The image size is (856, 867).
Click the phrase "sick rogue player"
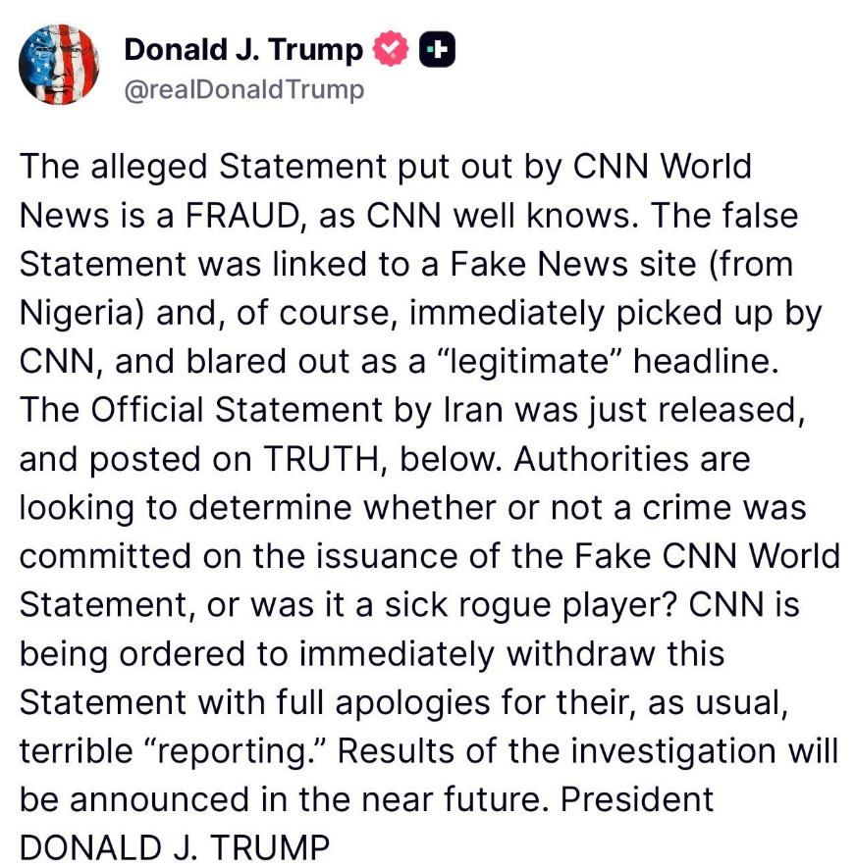538,604
